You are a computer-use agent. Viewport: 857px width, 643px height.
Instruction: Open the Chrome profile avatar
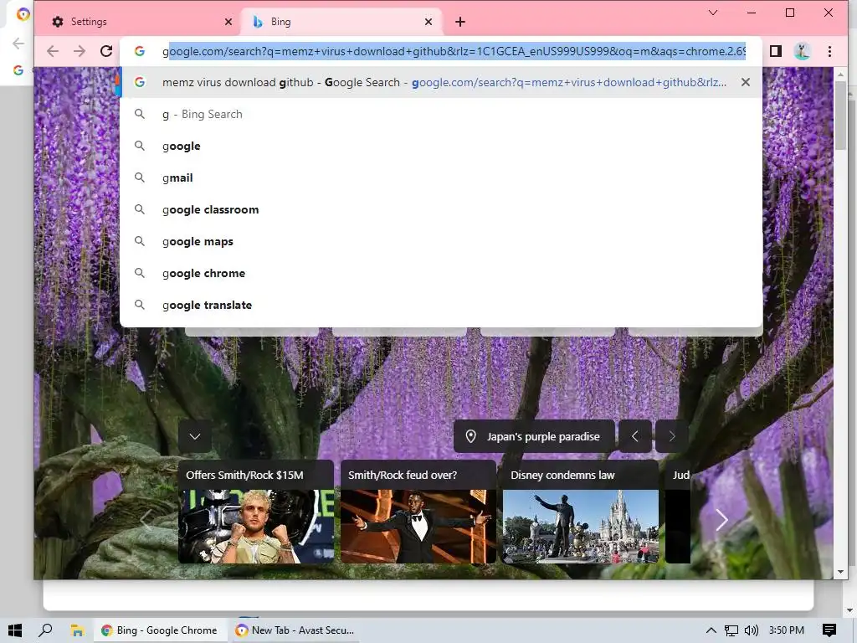803,51
